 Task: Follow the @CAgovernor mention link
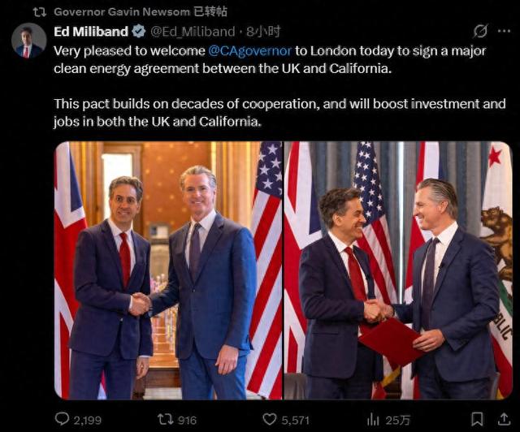pyautogui.click(x=250, y=50)
